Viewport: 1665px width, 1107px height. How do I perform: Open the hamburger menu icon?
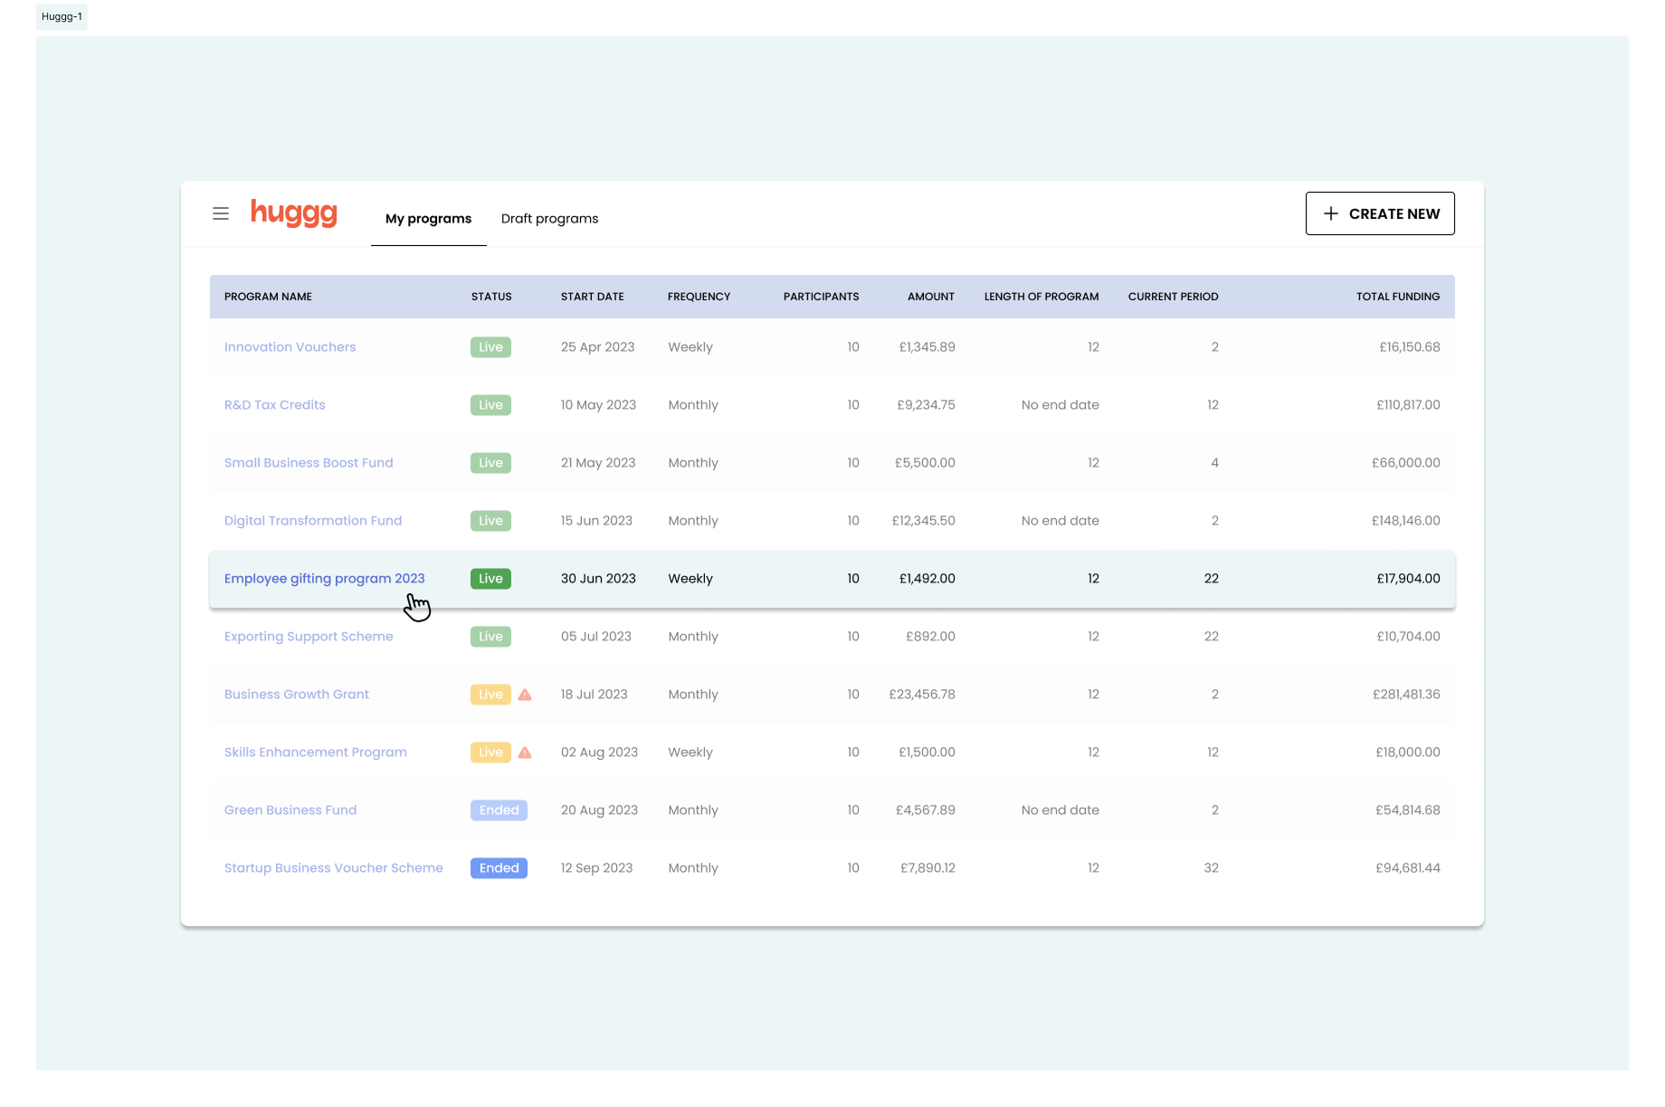click(x=221, y=213)
